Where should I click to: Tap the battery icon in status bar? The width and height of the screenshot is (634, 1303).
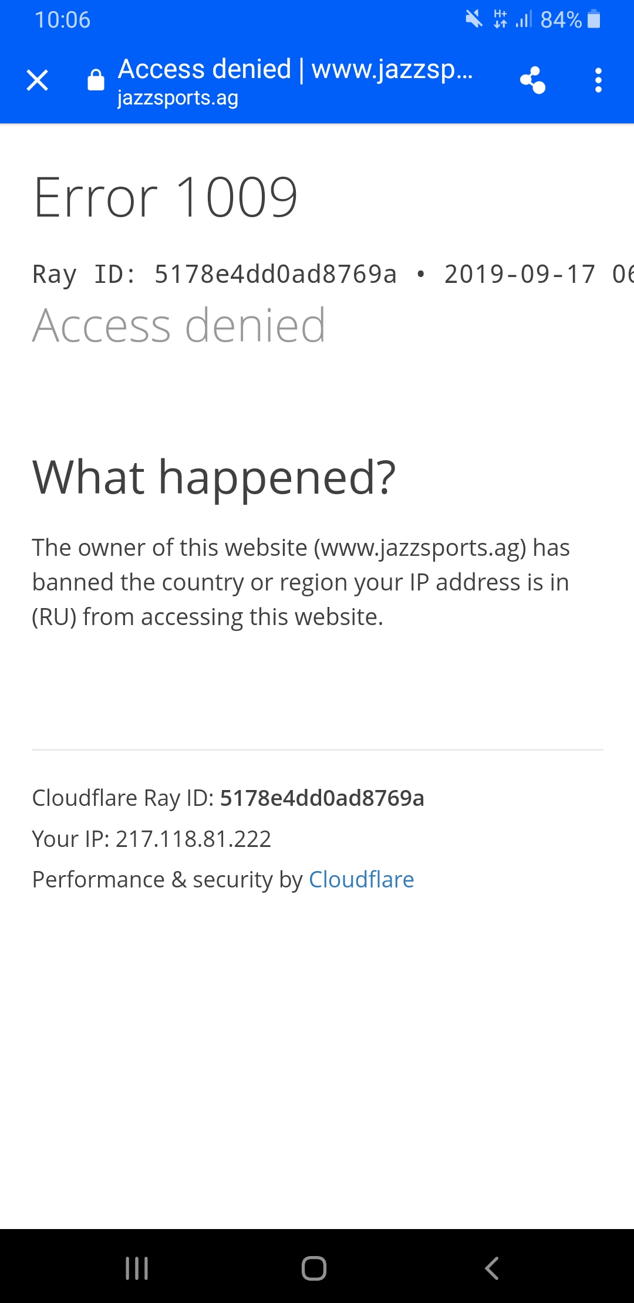(594, 19)
